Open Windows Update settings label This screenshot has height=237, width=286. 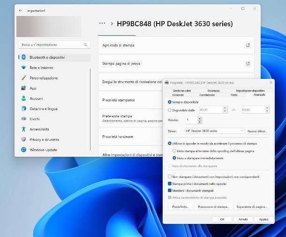[x=43, y=150]
